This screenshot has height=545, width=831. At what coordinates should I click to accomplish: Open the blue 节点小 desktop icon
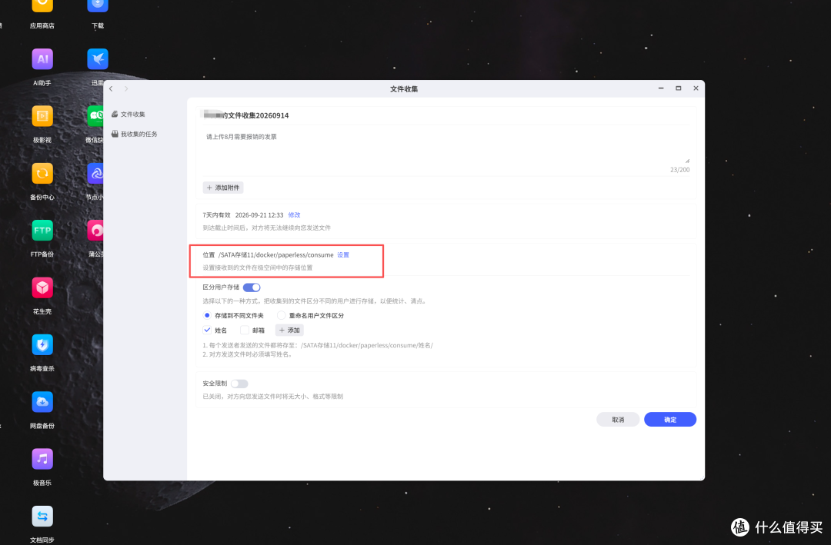pos(95,173)
